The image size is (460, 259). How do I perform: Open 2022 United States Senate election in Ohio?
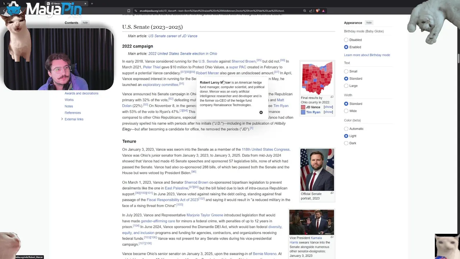(183, 54)
